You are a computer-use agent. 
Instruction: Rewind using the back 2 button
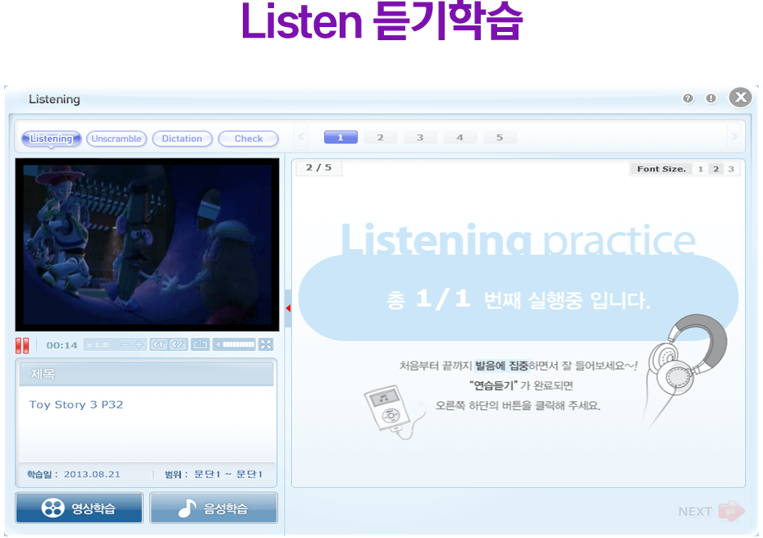pos(178,345)
